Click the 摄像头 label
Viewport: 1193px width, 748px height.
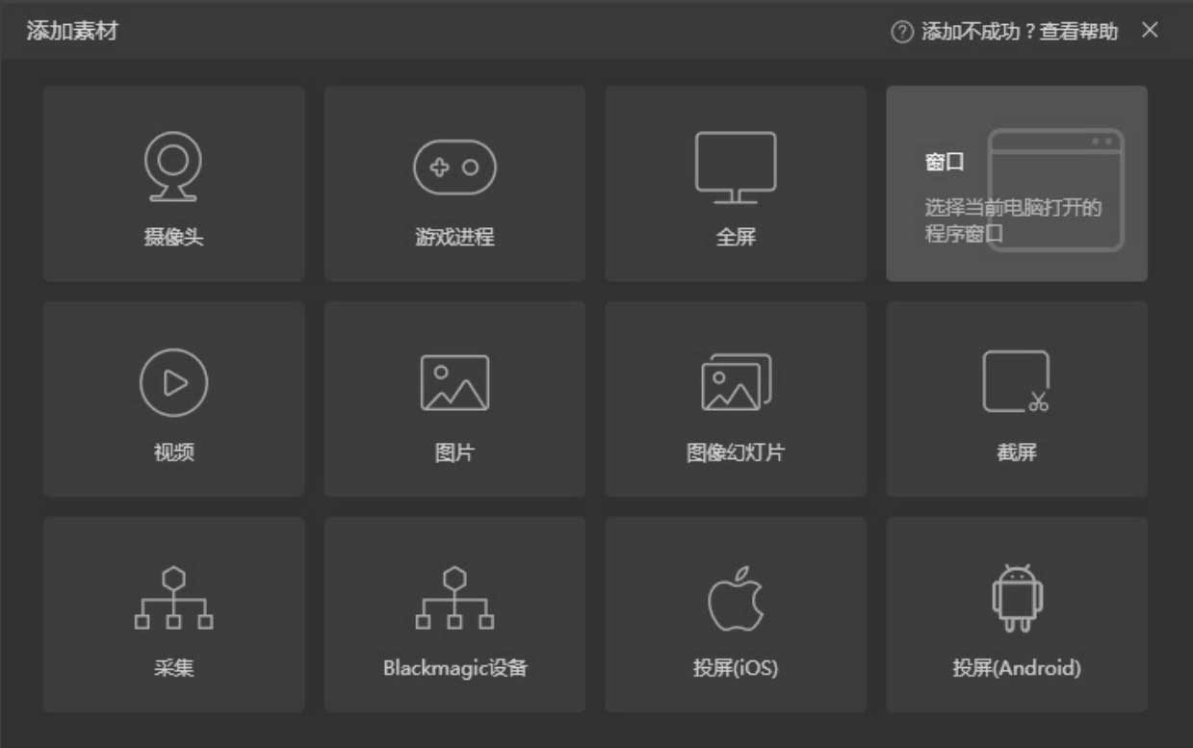(x=173, y=237)
